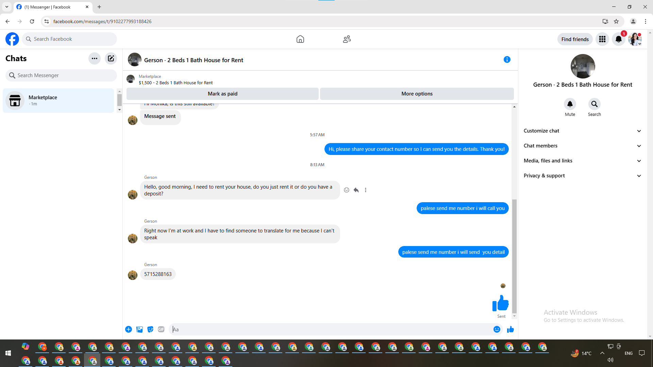View site information icon in address bar
The image size is (653, 367).
47,21
